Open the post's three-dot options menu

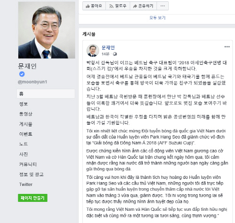[x=227, y=46]
